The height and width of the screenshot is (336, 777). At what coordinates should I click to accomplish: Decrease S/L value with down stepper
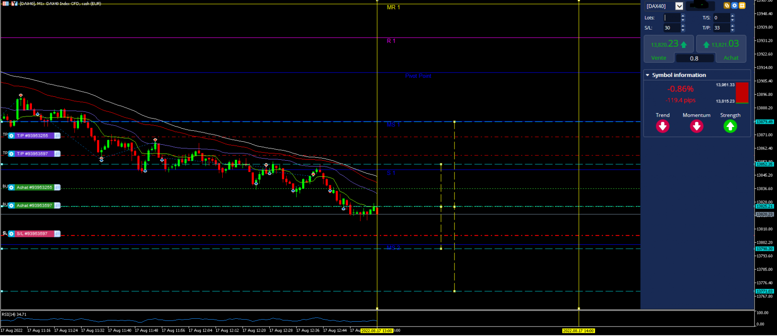coord(683,30)
